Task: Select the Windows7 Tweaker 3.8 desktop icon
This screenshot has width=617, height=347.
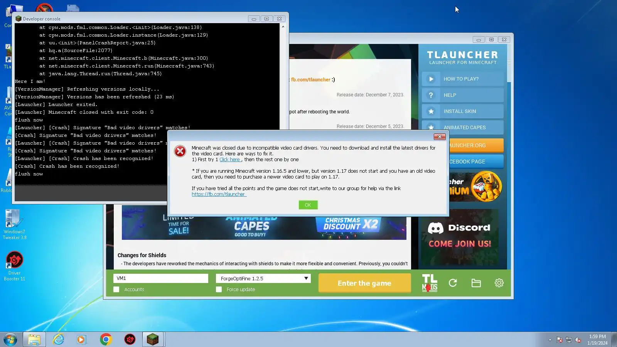Action: point(15,224)
